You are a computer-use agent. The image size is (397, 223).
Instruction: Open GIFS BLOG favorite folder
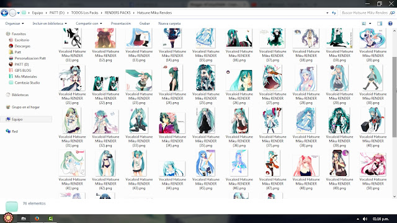(x=20, y=70)
